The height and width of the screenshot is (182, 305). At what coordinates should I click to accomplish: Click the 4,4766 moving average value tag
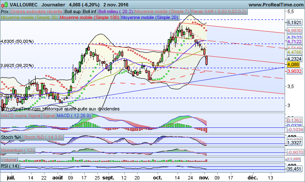tap(294, 52)
